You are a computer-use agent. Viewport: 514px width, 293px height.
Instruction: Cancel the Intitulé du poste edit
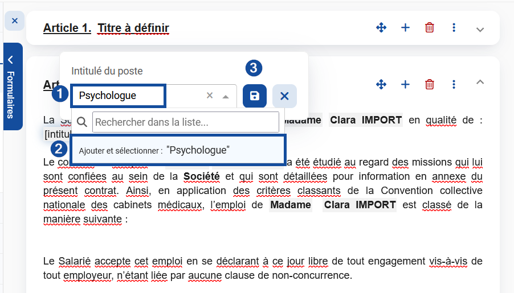[284, 96]
